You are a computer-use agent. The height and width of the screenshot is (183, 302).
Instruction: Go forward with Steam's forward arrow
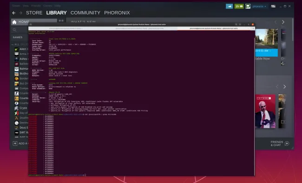(20, 13)
